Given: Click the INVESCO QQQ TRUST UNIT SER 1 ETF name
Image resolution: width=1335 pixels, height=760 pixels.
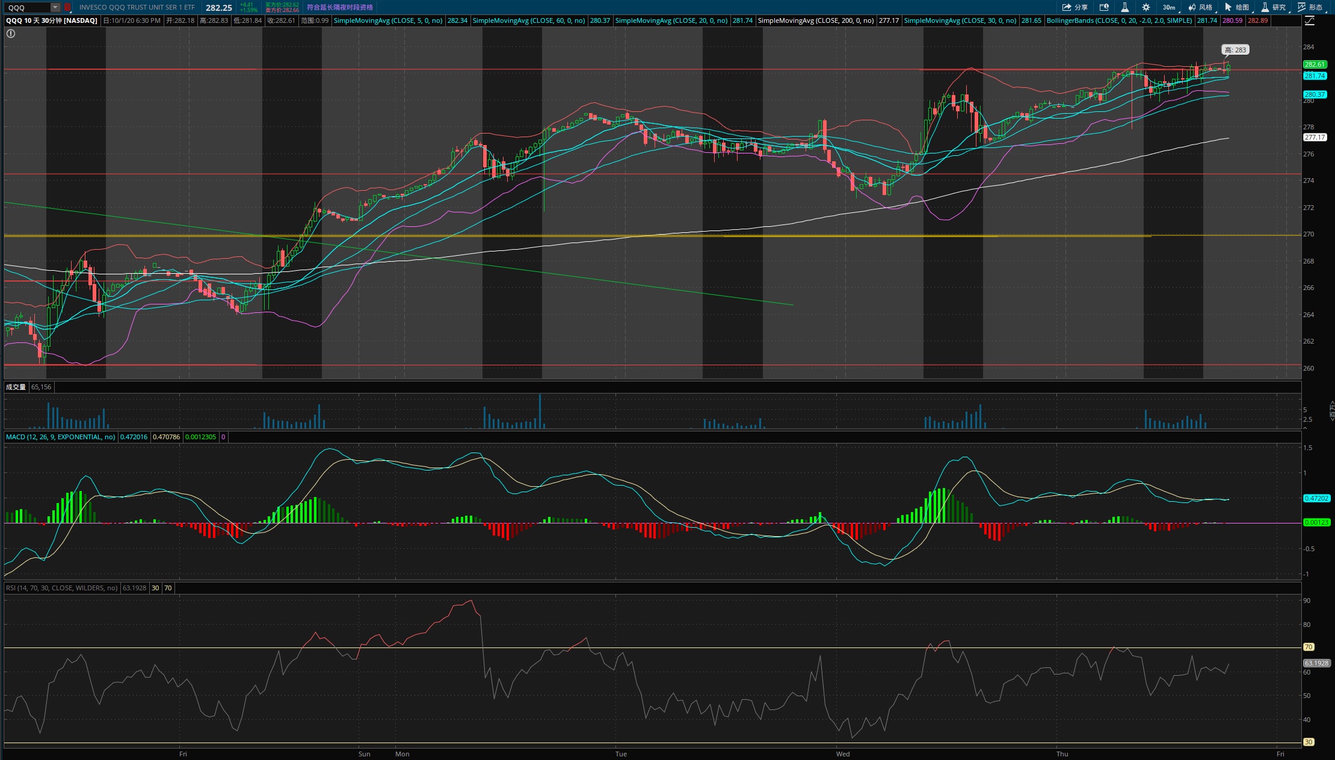Looking at the screenshot, I should [x=137, y=7].
